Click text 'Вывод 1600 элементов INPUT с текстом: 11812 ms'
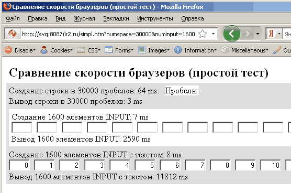The width and height of the screenshot is (291, 193). [98, 177]
